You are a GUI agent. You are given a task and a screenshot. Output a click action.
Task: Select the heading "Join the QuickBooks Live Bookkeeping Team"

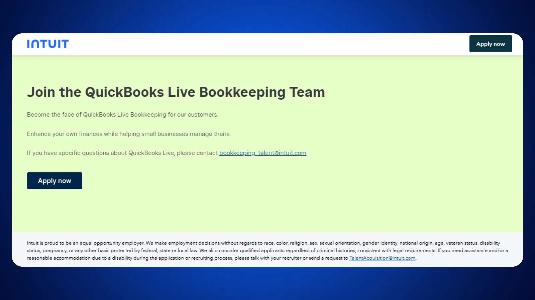176,92
